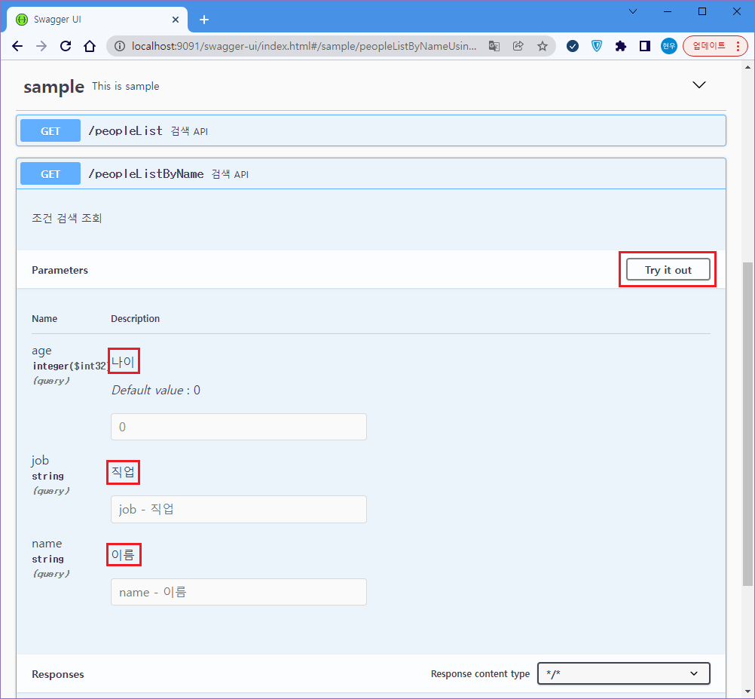This screenshot has height=699, width=755.
Task: Open the shield extension icon
Action: (x=597, y=46)
